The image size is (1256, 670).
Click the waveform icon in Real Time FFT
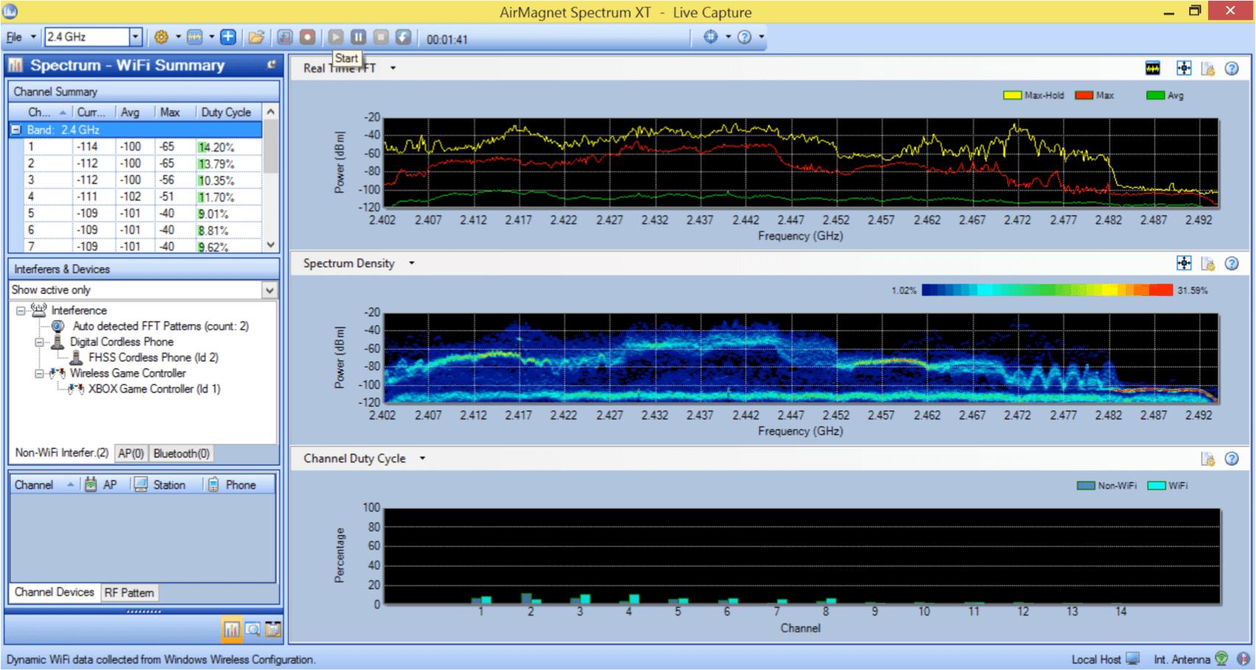(1153, 68)
